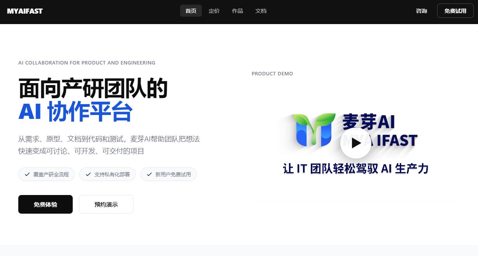The height and width of the screenshot is (256, 478).
Task: Play the product demo video
Action: tap(356, 143)
